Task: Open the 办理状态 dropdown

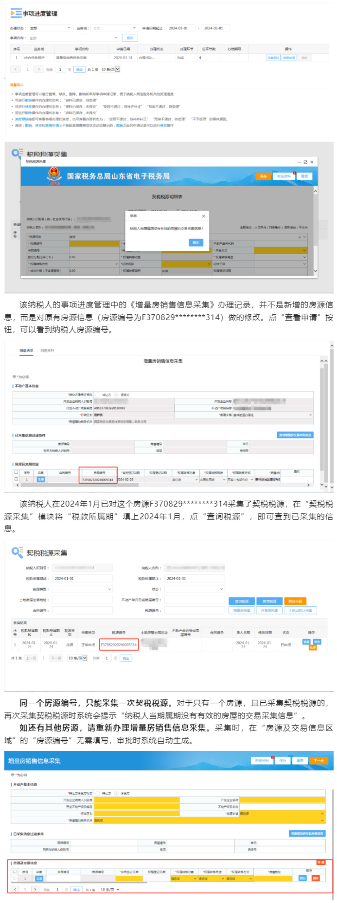Action: (50, 28)
